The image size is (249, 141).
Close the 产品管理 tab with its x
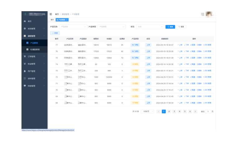click(66, 20)
